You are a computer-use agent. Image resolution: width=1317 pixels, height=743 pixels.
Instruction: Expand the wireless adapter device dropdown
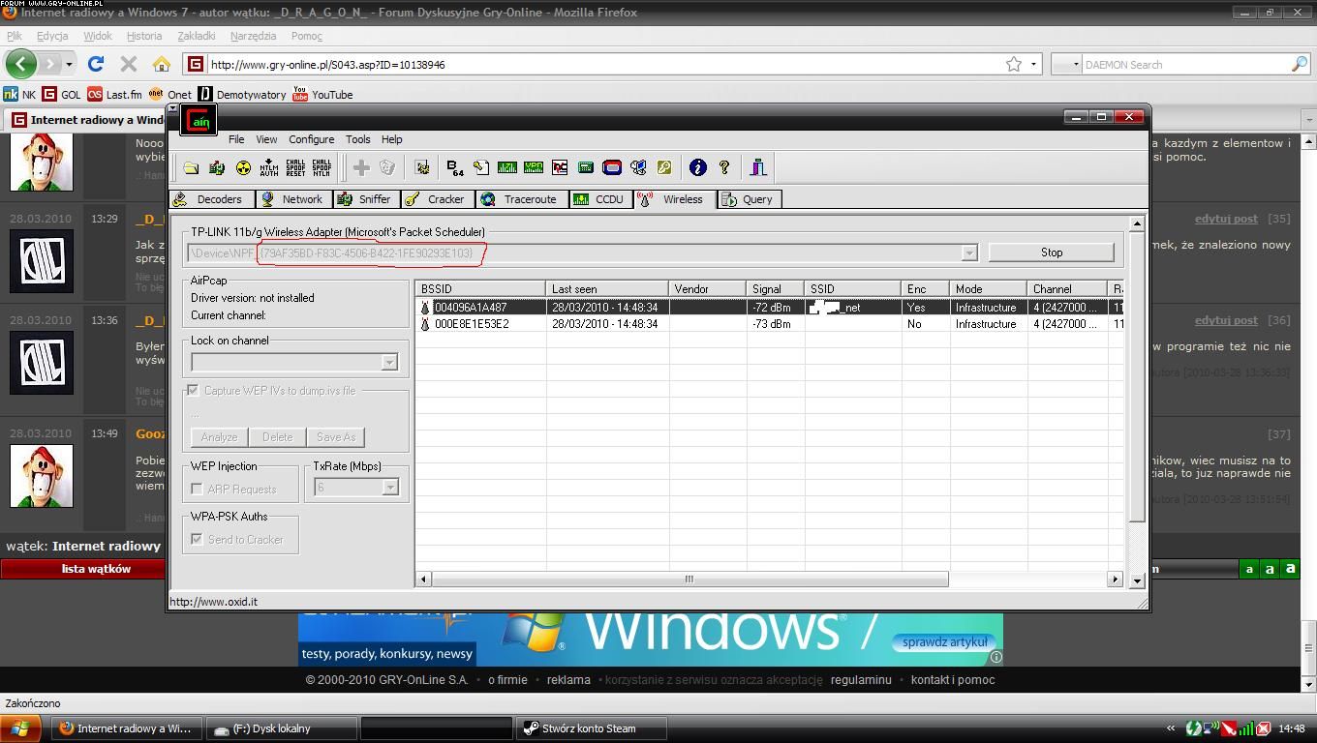click(967, 253)
